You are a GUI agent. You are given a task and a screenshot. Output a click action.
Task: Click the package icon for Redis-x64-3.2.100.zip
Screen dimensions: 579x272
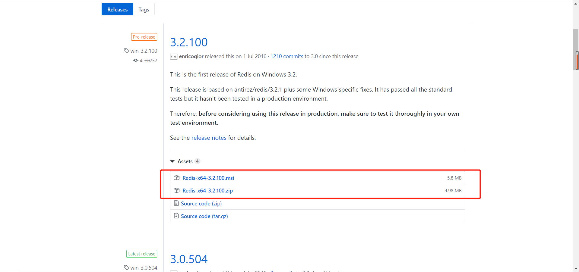tap(177, 190)
